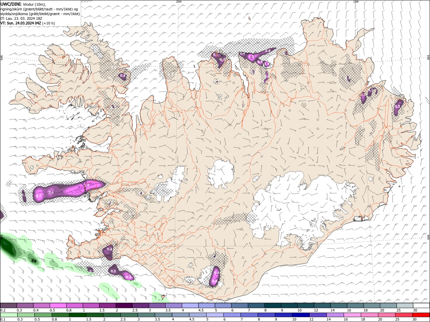
Task: Click snow legend swatch between 0.2 and 0.3
Action: click(x=9, y=306)
